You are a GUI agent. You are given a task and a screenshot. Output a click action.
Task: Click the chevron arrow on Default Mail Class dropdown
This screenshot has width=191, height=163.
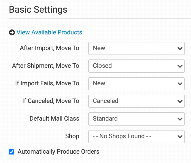[x=180, y=119]
